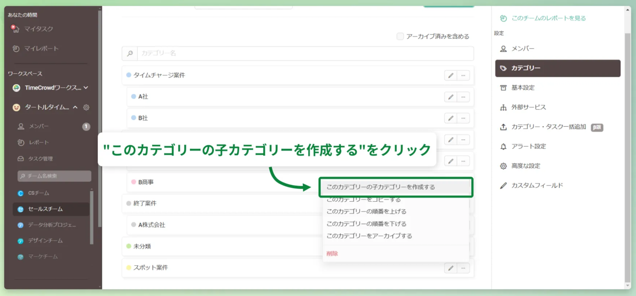Open more options for スポット案件
Image resolution: width=636 pixels, height=296 pixels.
pos(463,268)
